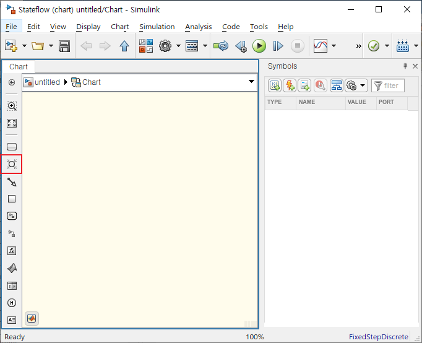Open Model Configuration gear icon
422x343 pixels.
click(x=165, y=46)
